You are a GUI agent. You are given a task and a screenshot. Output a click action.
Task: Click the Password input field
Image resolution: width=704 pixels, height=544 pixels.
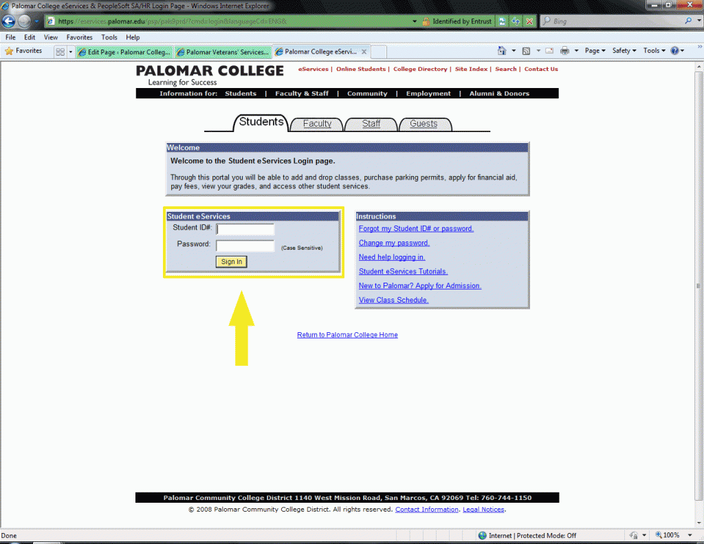(245, 245)
